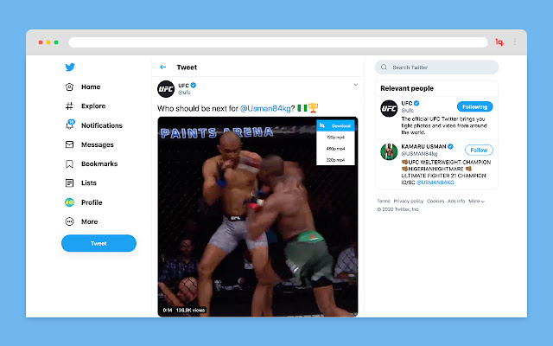
Task: Open the Explore menu label
Action: [93, 106]
